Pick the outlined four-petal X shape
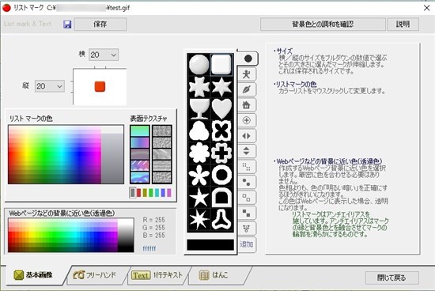435x291 pixels. [x=221, y=130]
